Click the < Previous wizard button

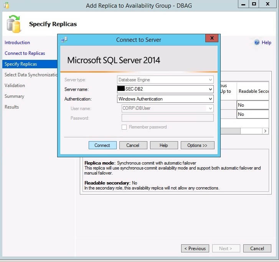click(195, 249)
